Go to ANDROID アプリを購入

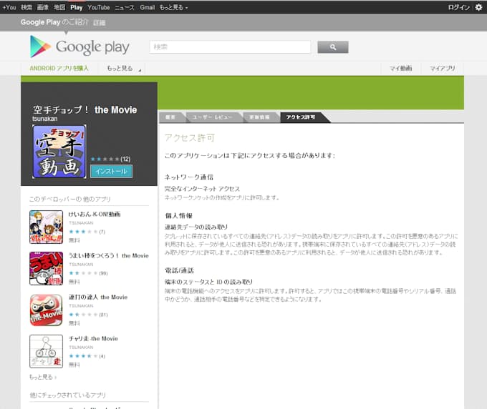[x=59, y=69]
